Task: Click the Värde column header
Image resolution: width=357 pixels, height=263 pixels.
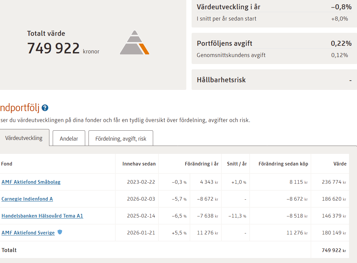Action: (x=339, y=164)
